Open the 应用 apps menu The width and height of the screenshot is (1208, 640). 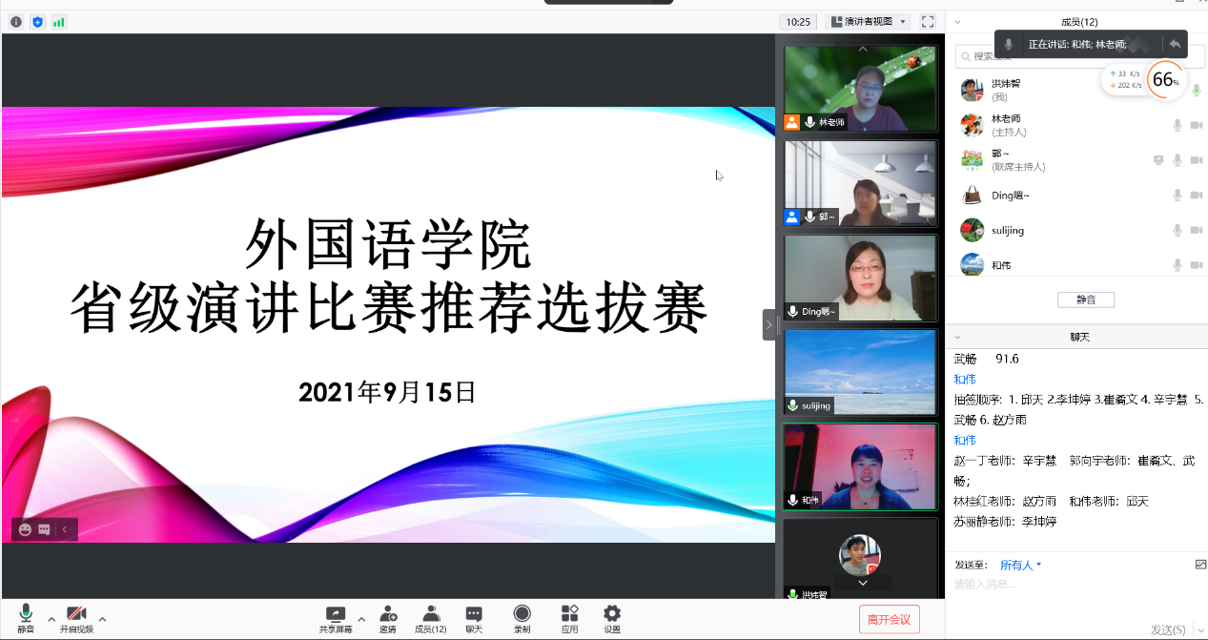[570, 618]
